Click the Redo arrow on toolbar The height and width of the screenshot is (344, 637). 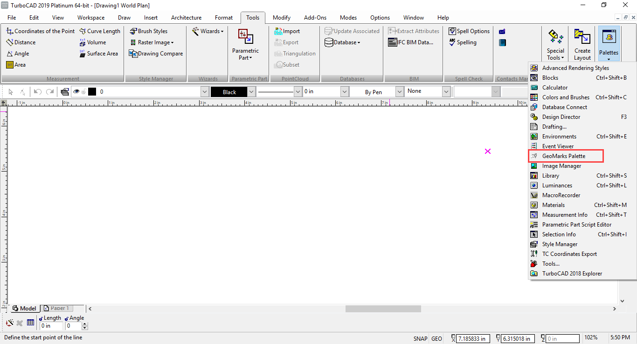[x=50, y=92]
